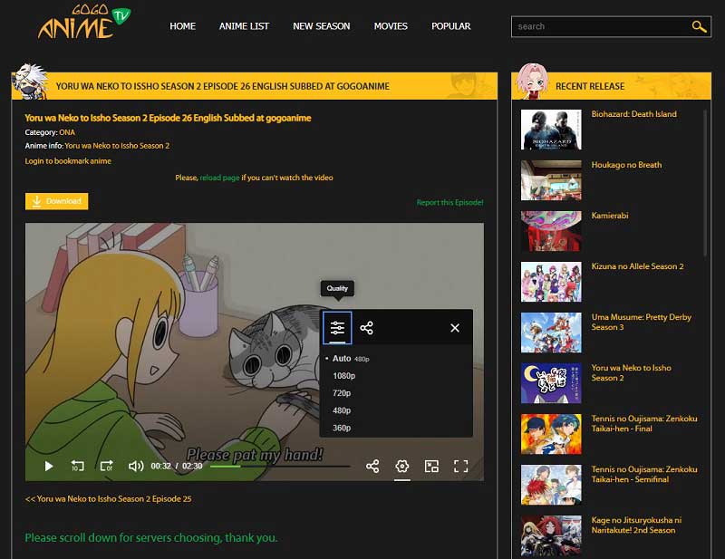Mute the video volume
Image resolution: width=725 pixels, height=559 pixels.
click(135, 466)
